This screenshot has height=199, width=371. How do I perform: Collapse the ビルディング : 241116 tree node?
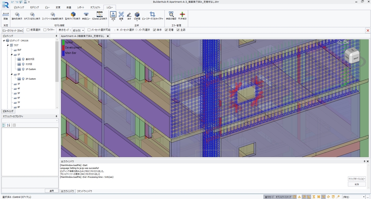(x=4, y=41)
